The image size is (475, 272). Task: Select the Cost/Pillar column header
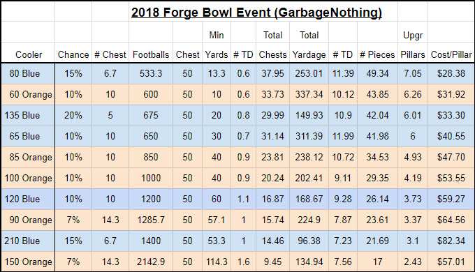pyautogui.click(x=451, y=55)
